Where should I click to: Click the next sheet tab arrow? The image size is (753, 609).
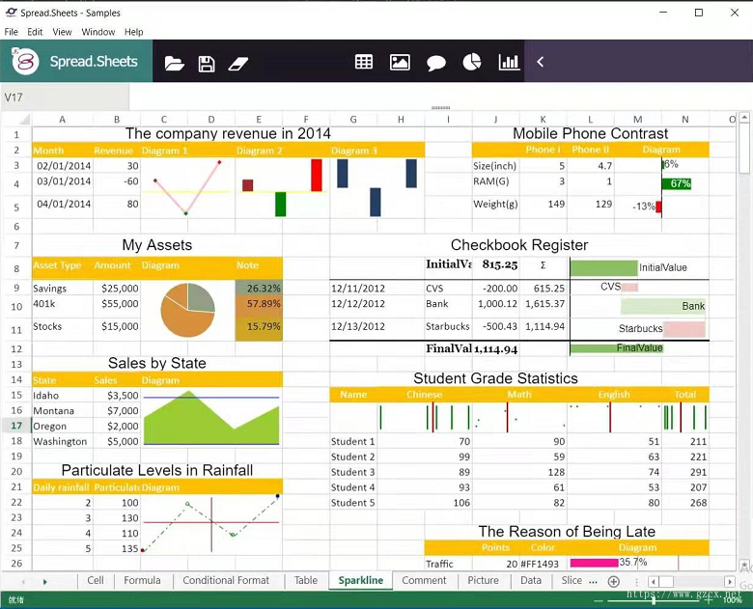pyautogui.click(x=45, y=582)
